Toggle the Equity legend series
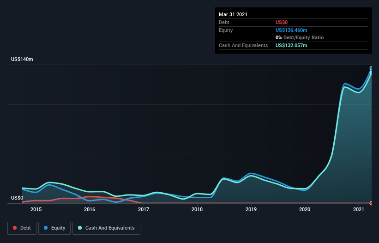The width and height of the screenshot is (379, 243). pos(54,228)
